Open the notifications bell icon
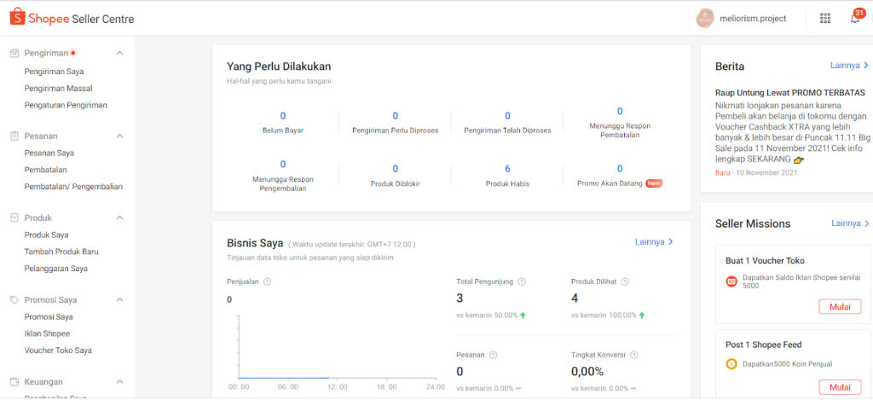Image resolution: width=873 pixels, height=400 pixels. tap(854, 19)
